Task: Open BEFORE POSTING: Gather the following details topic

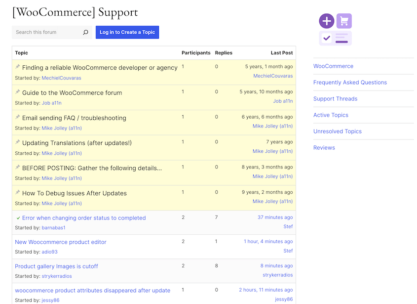Action: point(92,168)
